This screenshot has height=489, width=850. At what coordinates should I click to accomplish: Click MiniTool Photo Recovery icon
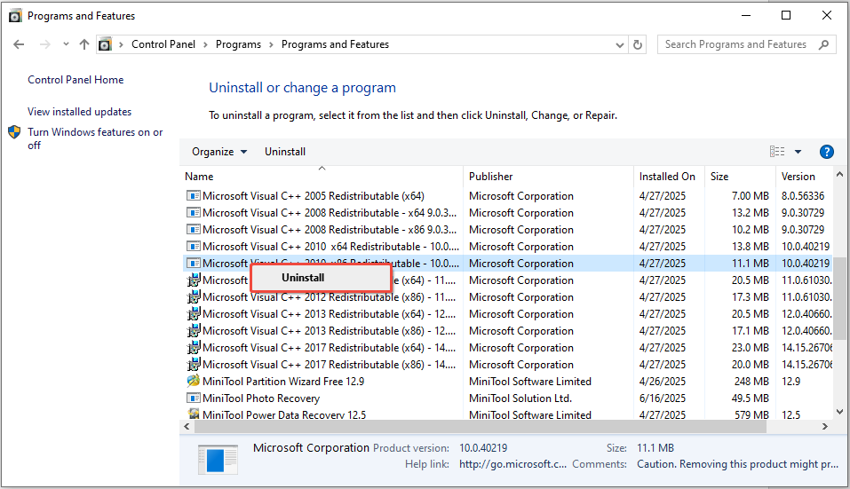194,398
